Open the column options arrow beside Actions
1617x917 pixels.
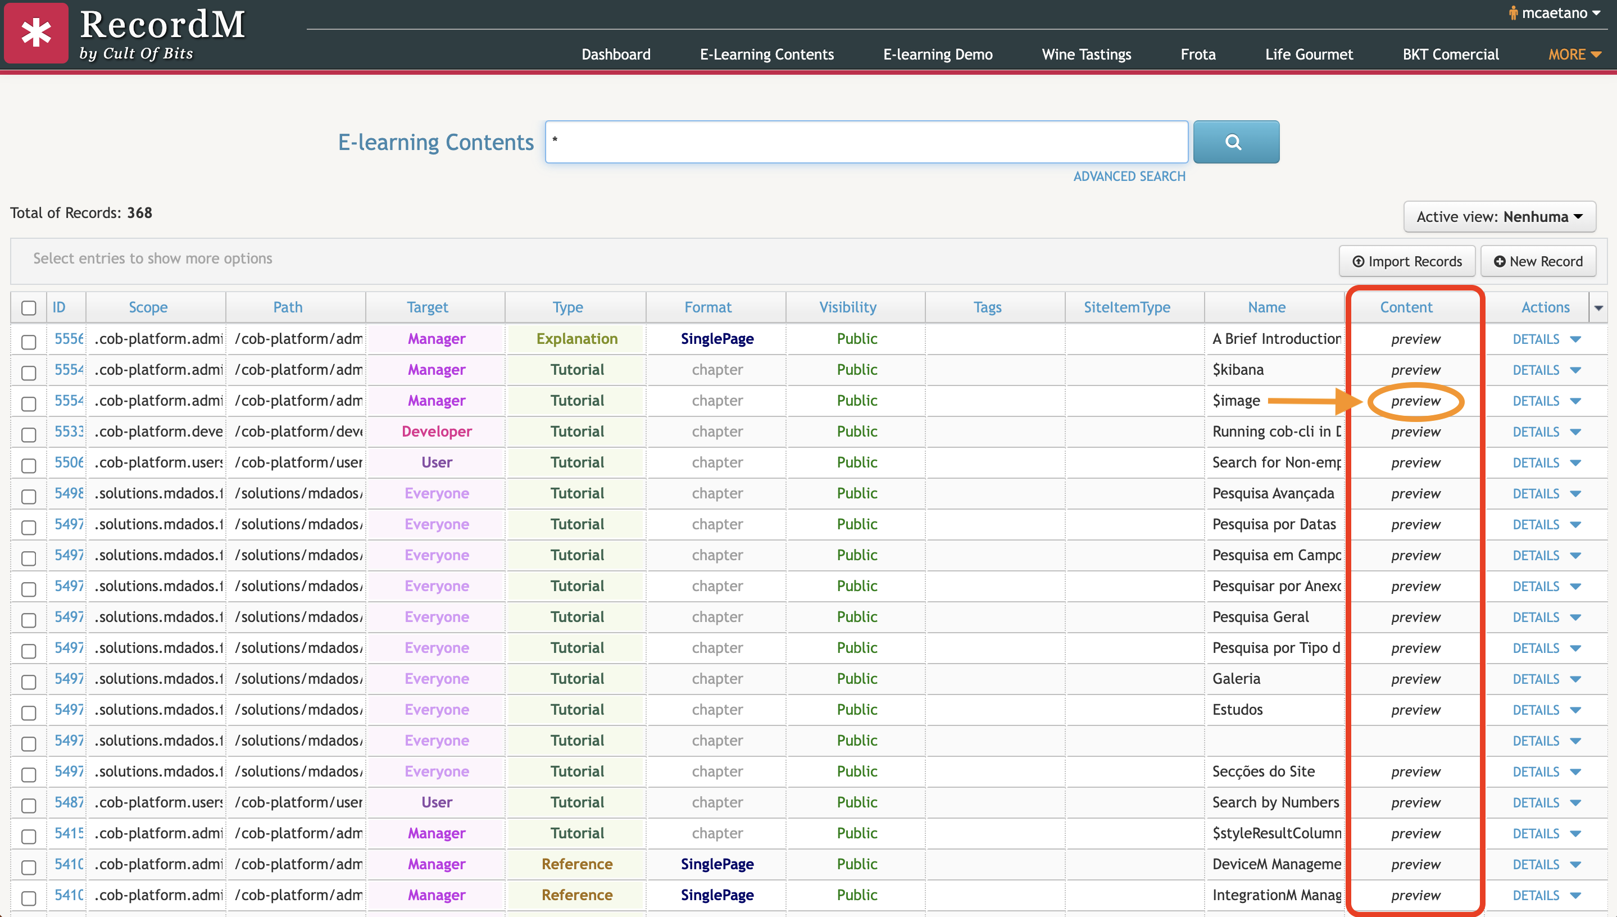1598,307
